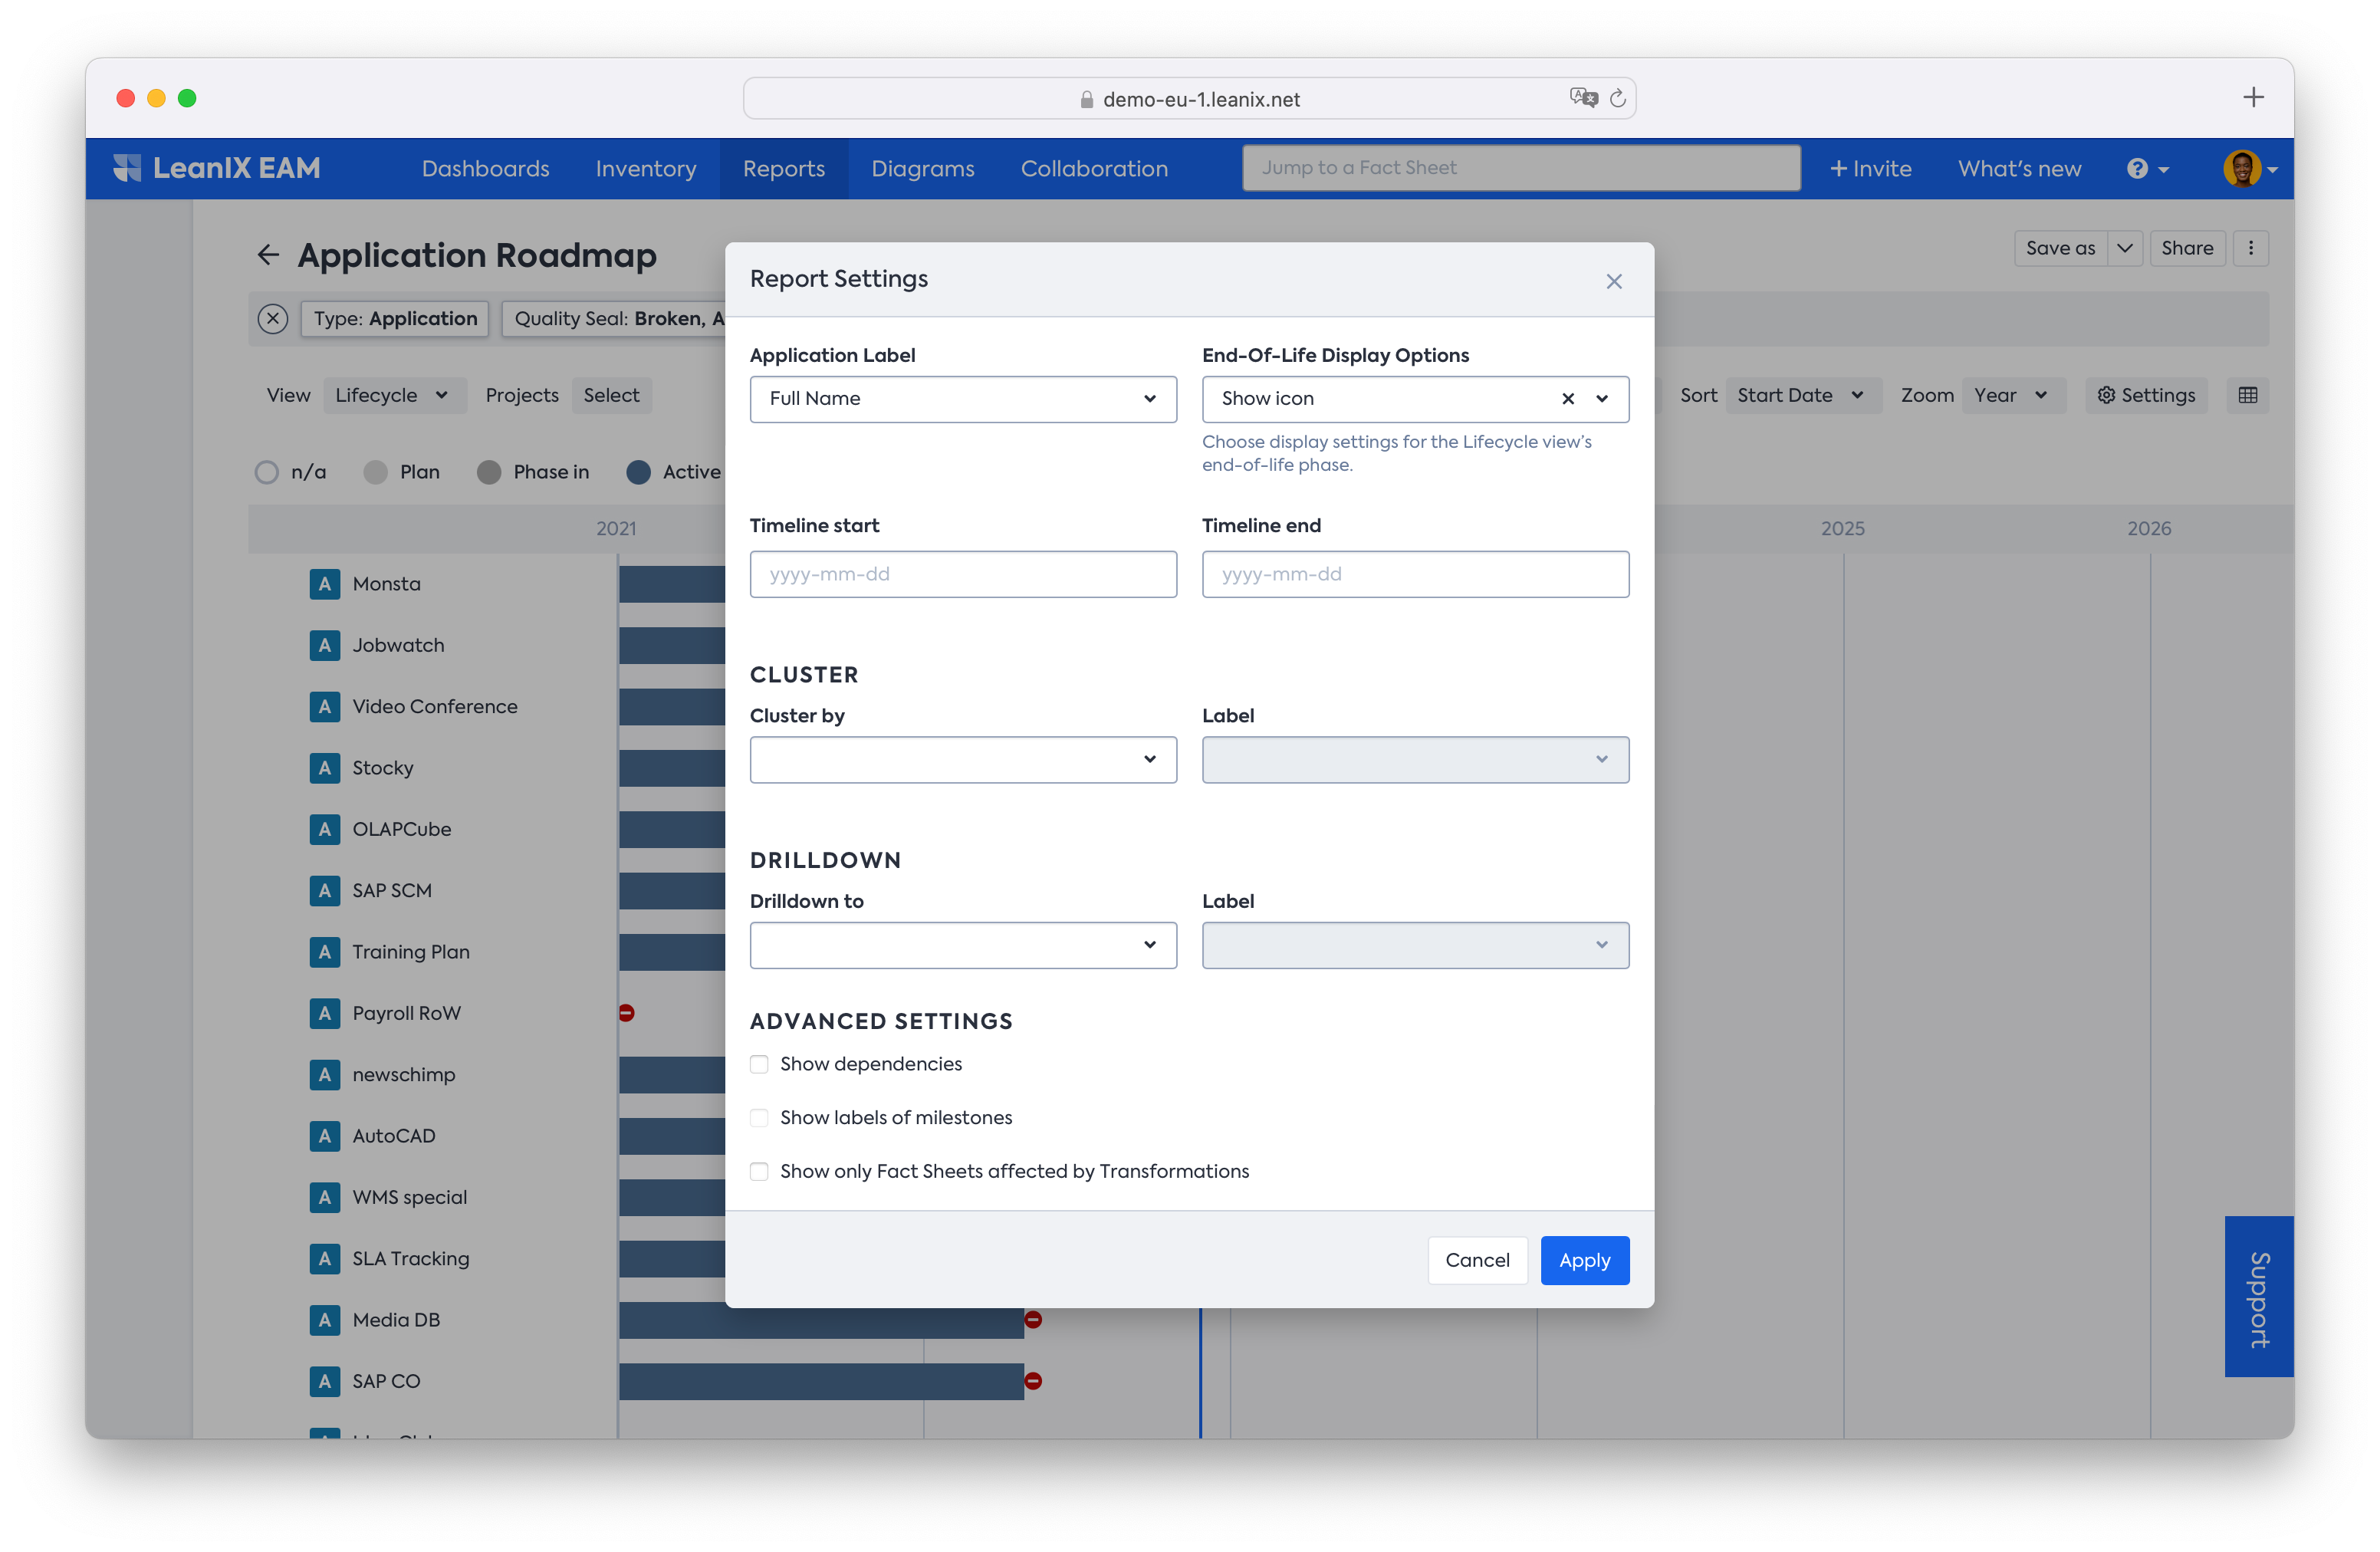
Task: Open the Collaboration menu
Action: (1093, 168)
